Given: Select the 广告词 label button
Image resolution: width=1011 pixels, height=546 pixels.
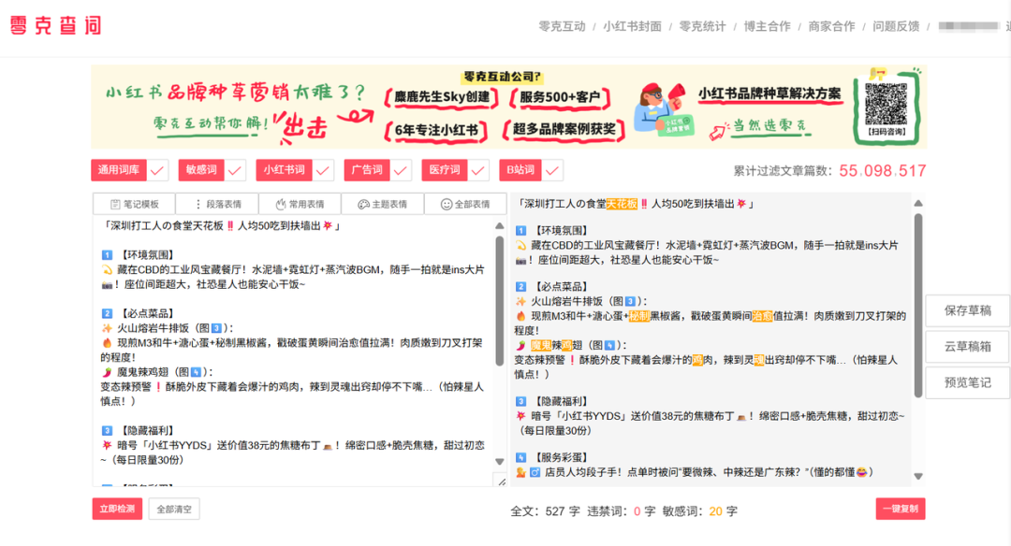Looking at the screenshot, I should tap(367, 170).
